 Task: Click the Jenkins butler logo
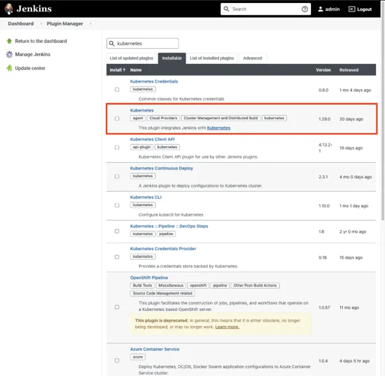point(9,9)
